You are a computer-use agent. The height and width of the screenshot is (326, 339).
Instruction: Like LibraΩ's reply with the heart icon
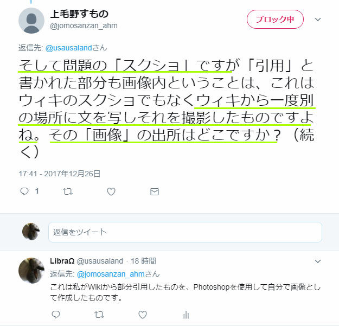[x=143, y=315]
